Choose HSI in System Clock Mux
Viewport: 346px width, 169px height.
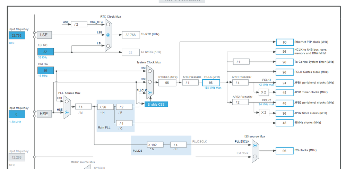tap(150, 71)
